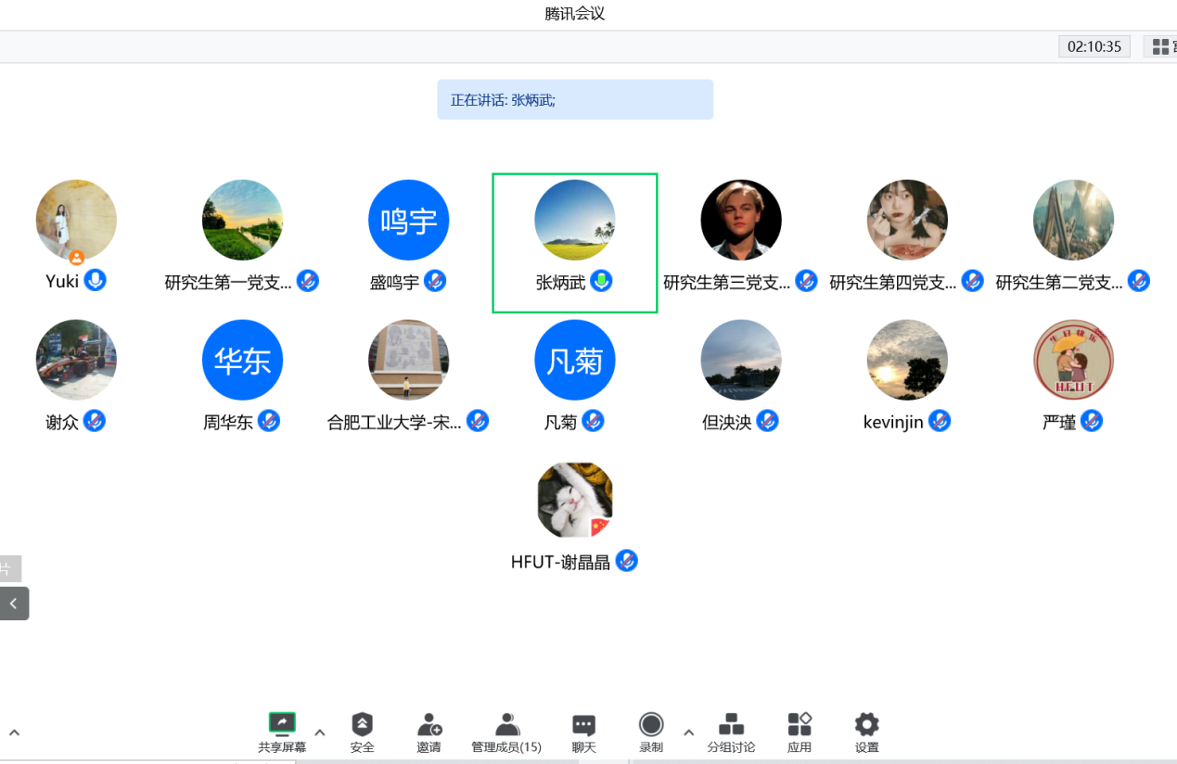Expand the arrow next to Record (录制)
The width and height of the screenshot is (1177, 764).
(688, 732)
